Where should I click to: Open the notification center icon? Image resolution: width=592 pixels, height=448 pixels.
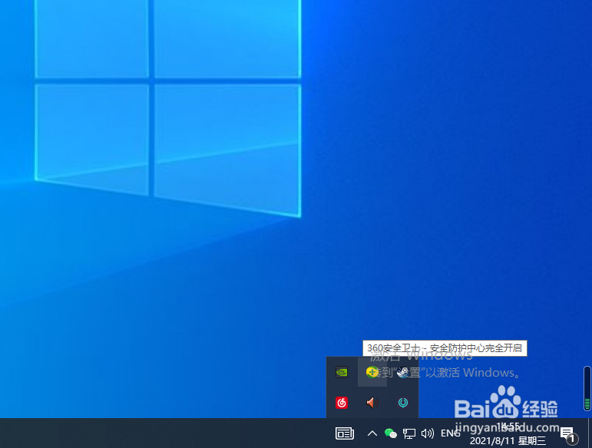[568, 434]
